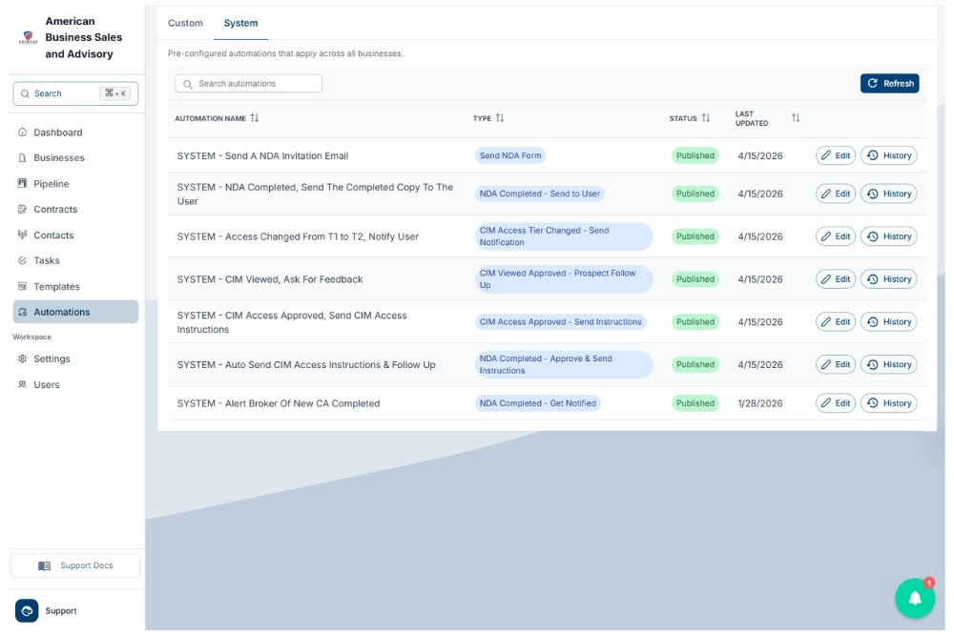Switch to the Custom tab
This screenshot has height=635, width=954.
(x=186, y=23)
